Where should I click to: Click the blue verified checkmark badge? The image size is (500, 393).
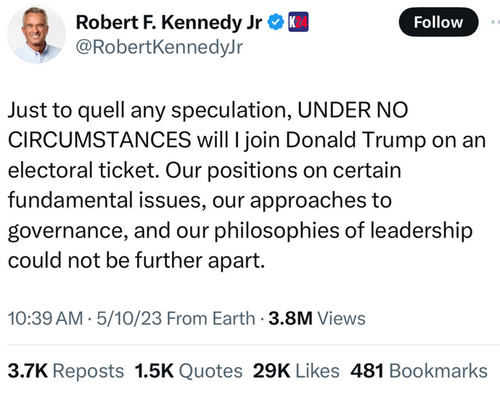tap(276, 23)
